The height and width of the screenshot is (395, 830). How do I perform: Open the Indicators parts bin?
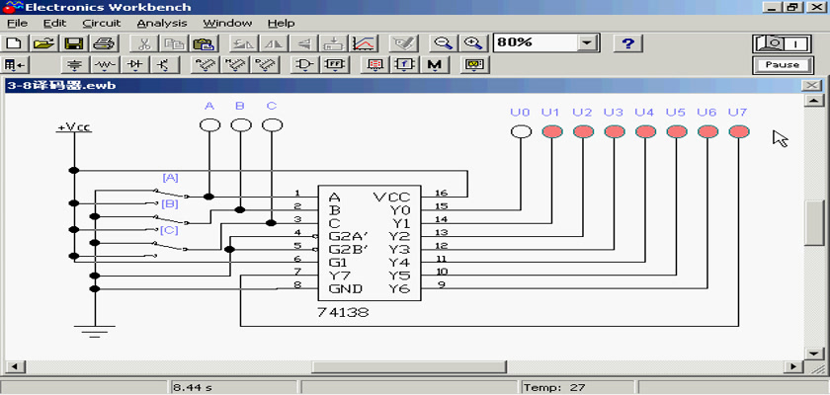click(x=374, y=65)
